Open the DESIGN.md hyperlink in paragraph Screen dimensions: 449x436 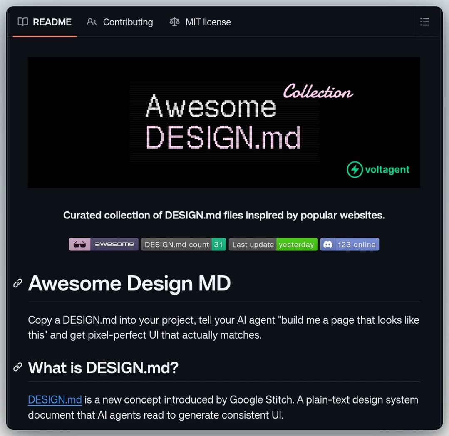click(x=55, y=400)
